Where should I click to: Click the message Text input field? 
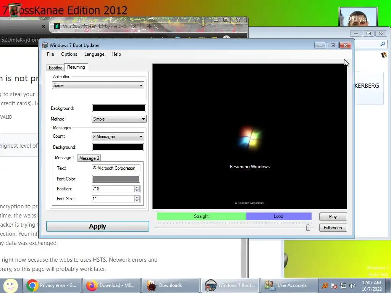pyautogui.click(x=116, y=168)
